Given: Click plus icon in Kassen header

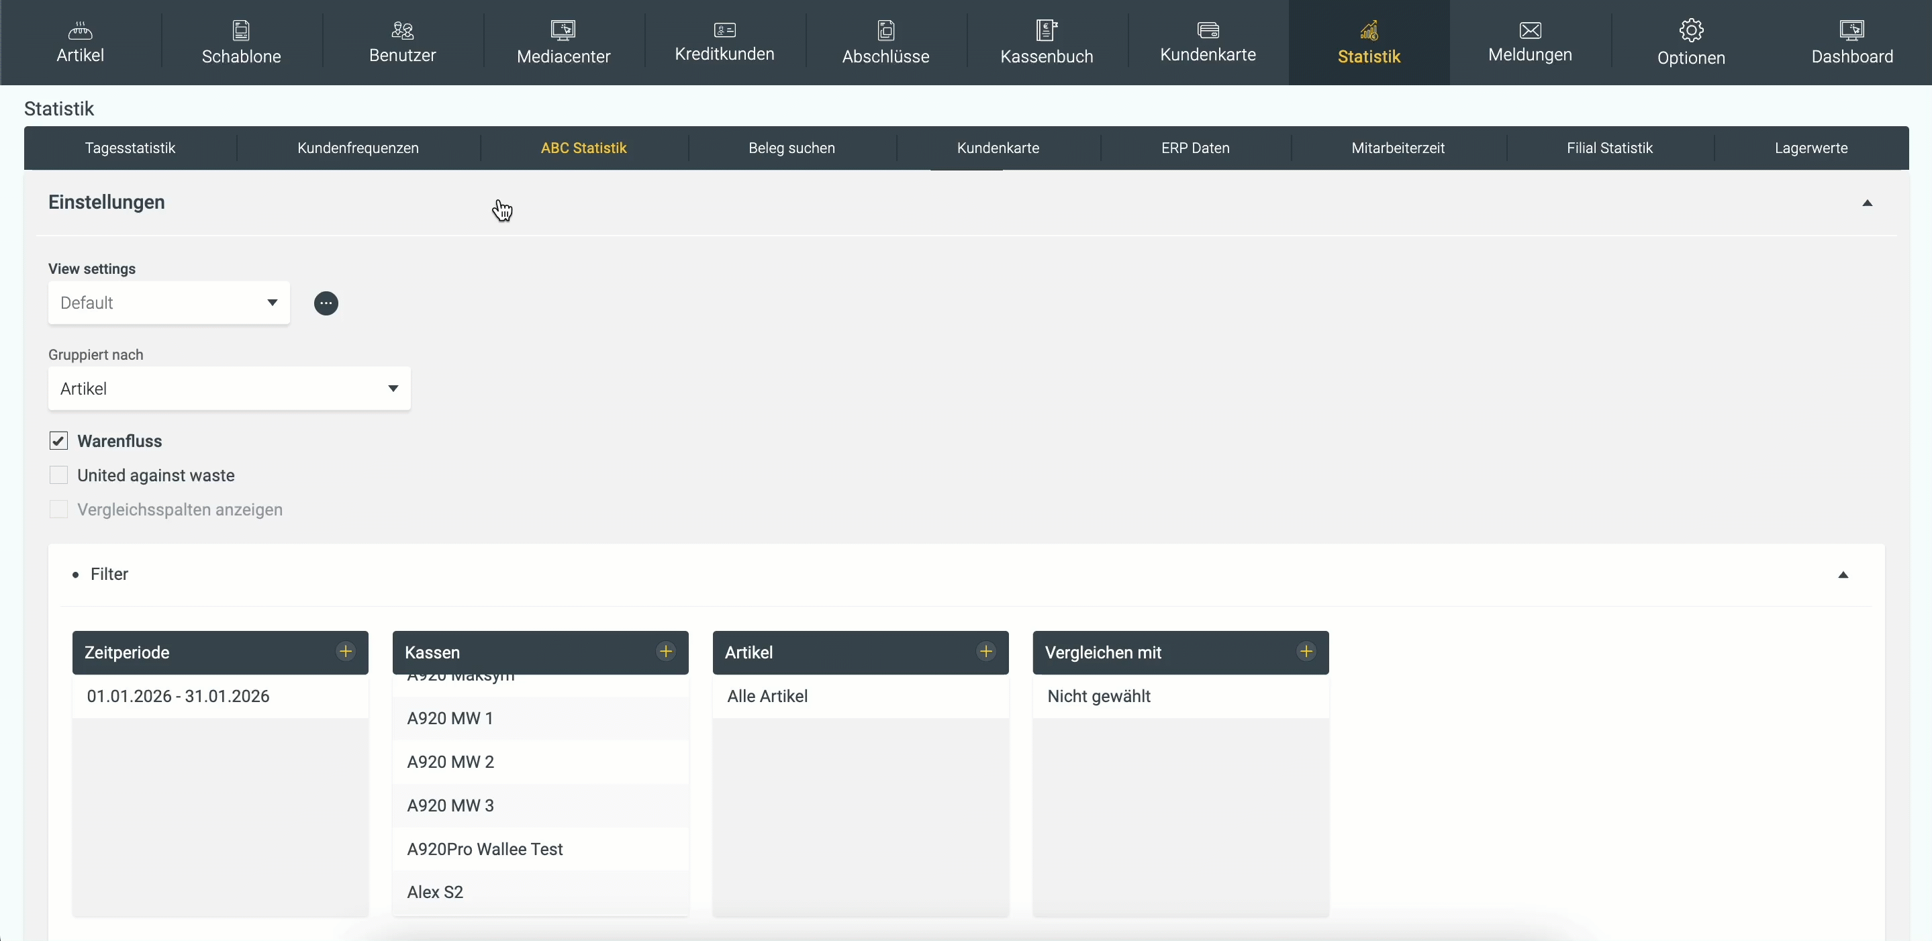Looking at the screenshot, I should pyautogui.click(x=665, y=652).
